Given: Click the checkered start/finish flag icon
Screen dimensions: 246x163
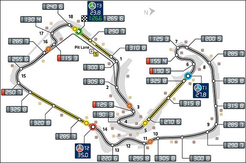Looking at the screenshot, I should pyautogui.click(x=84, y=18).
